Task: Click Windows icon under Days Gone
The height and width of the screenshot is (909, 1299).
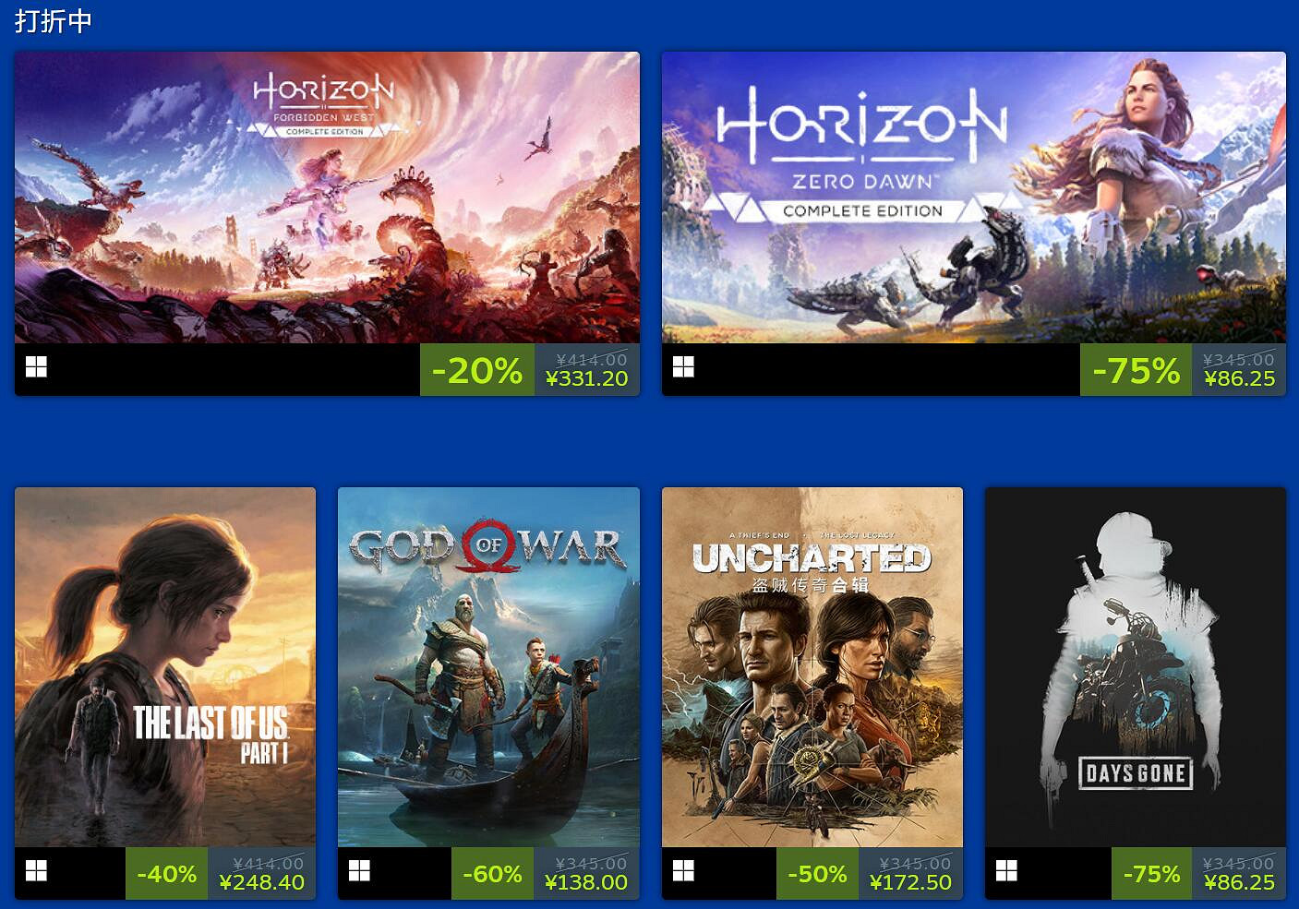Action: 1006,870
